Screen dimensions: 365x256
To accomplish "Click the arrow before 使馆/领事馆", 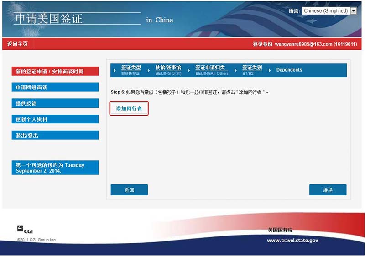I will [149, 70].
